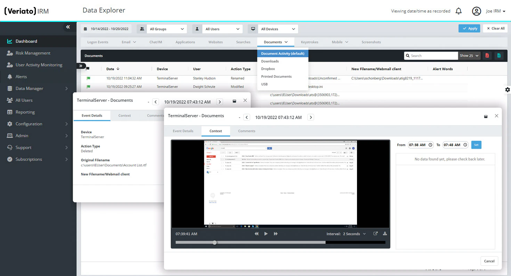Select the green flag on Stanley Hudson's row
Viewport: 511px width, 276px height.
click(x=89, y=78)
